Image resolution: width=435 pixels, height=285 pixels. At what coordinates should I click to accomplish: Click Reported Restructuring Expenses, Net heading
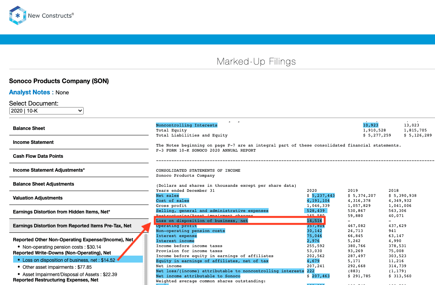pos(55,280)
